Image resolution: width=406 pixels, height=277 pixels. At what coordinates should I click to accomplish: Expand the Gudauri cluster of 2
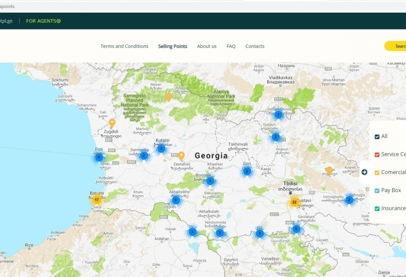pyautogui.click(x=275, y=137)
